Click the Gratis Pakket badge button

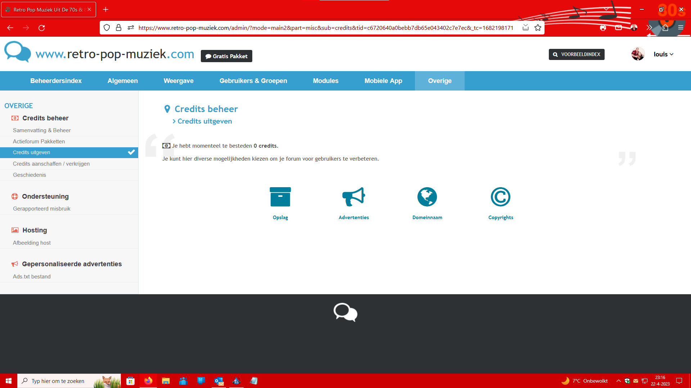(x=226, y=56)
